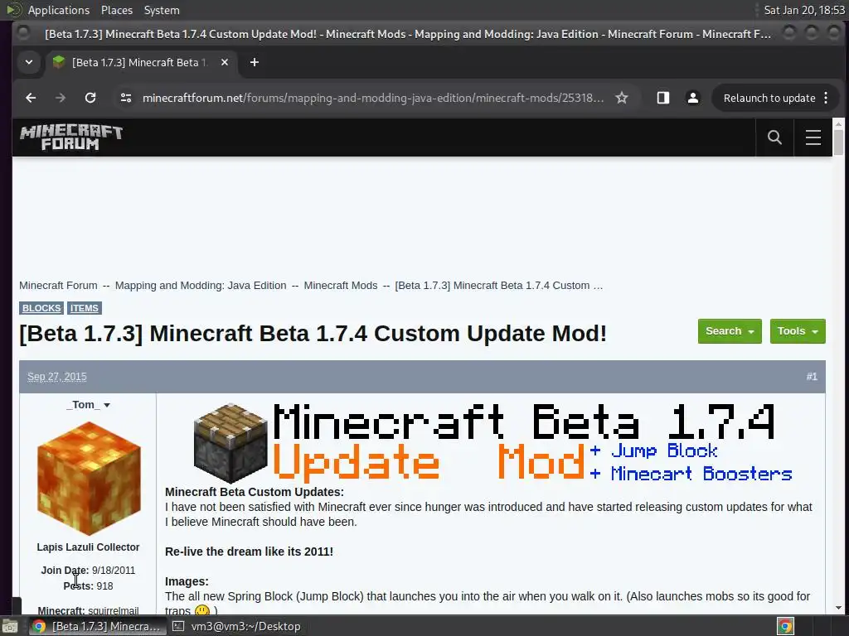Click Relaunch to update button
The image size is (849, 636).
pyautogui.click(x=769, y=98)
